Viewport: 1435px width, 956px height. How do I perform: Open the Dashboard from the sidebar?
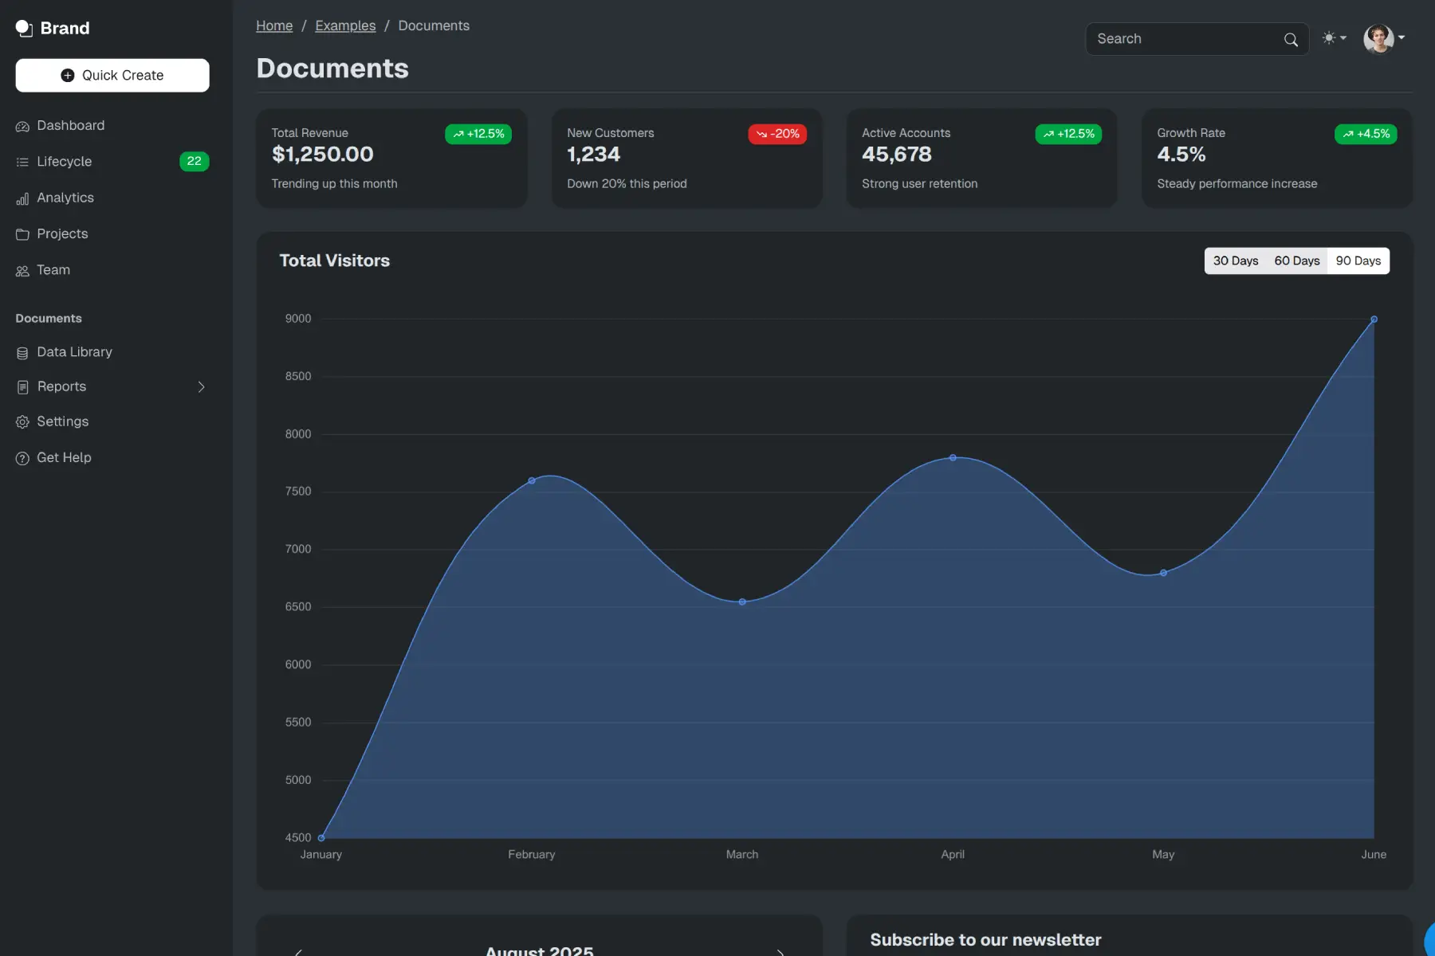[x=70, y=125]
